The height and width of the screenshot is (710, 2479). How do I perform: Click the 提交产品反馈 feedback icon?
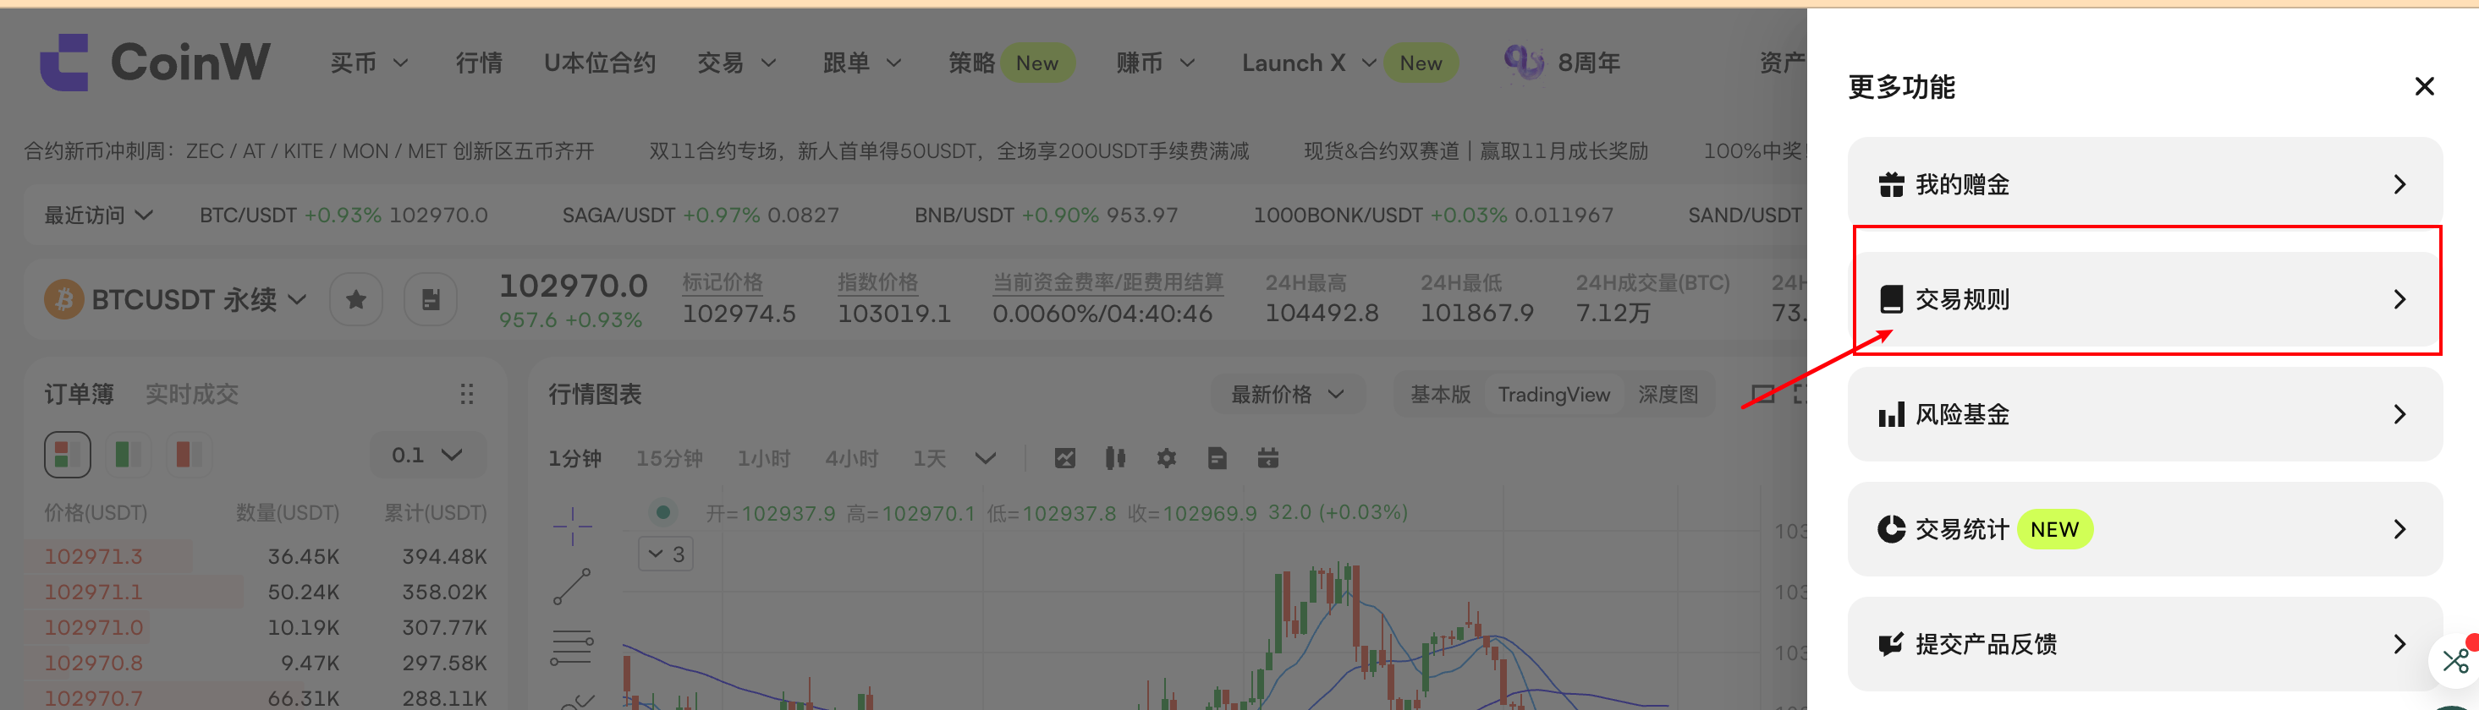point(1891,645)
